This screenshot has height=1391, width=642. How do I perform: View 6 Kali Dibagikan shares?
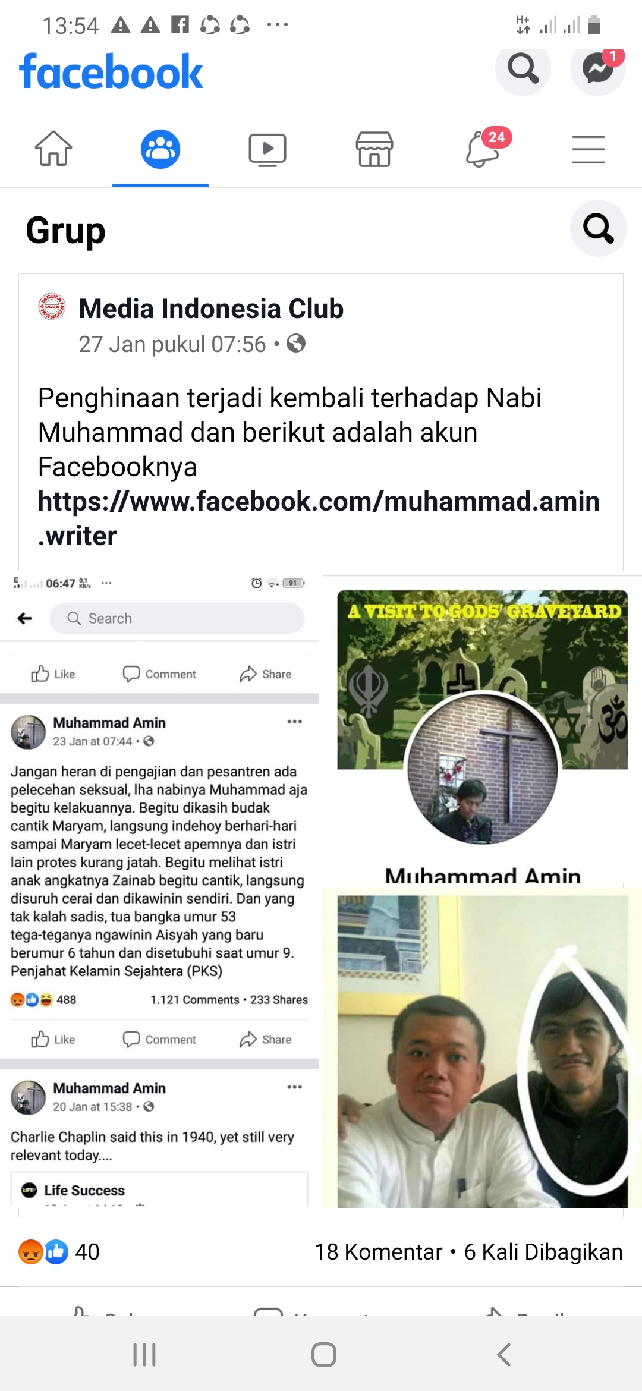point(543,1252)
